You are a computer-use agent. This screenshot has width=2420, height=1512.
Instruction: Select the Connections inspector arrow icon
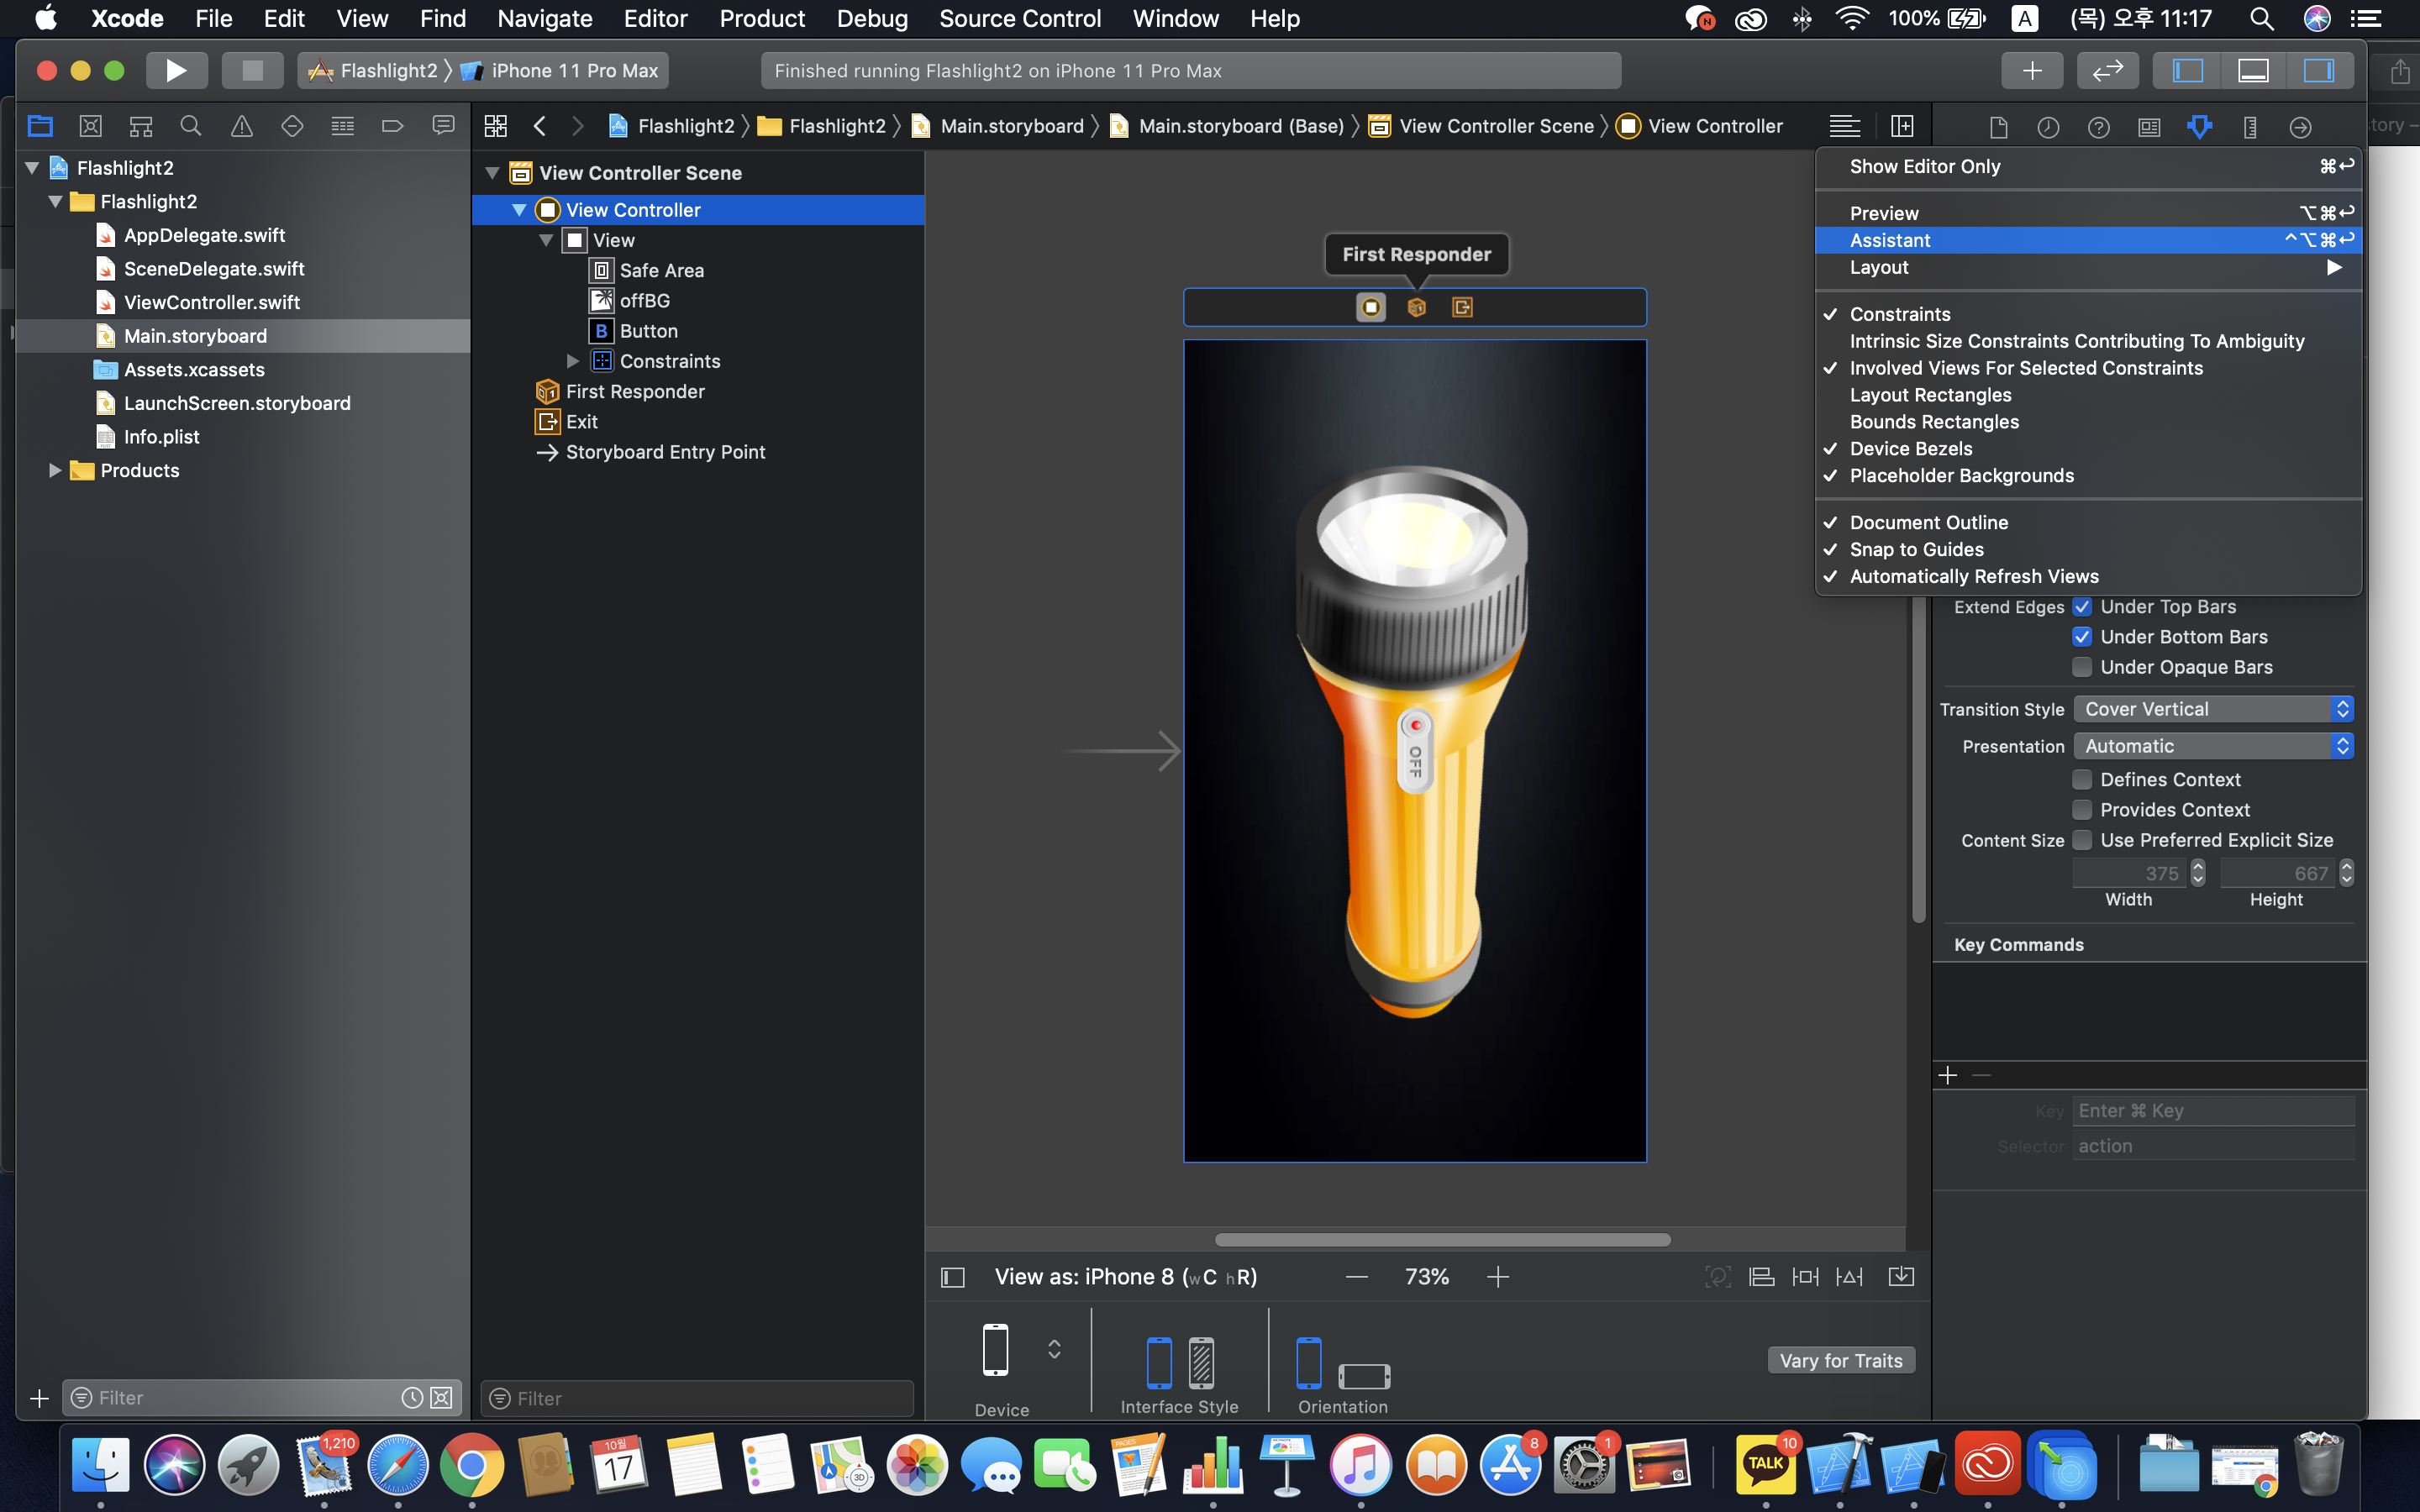tap(2300, 127)
